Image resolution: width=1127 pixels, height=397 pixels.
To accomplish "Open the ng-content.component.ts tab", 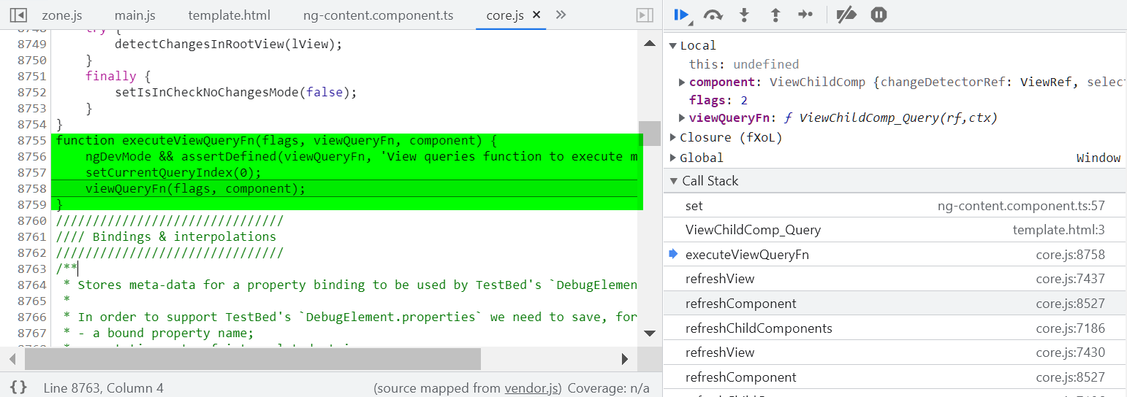I will pos(378,15).
